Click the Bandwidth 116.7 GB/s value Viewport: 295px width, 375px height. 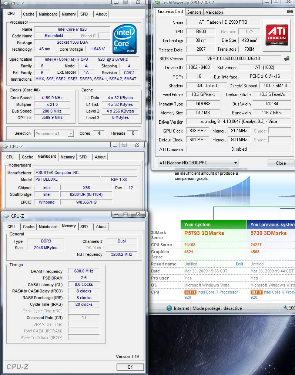pos(272,113)
